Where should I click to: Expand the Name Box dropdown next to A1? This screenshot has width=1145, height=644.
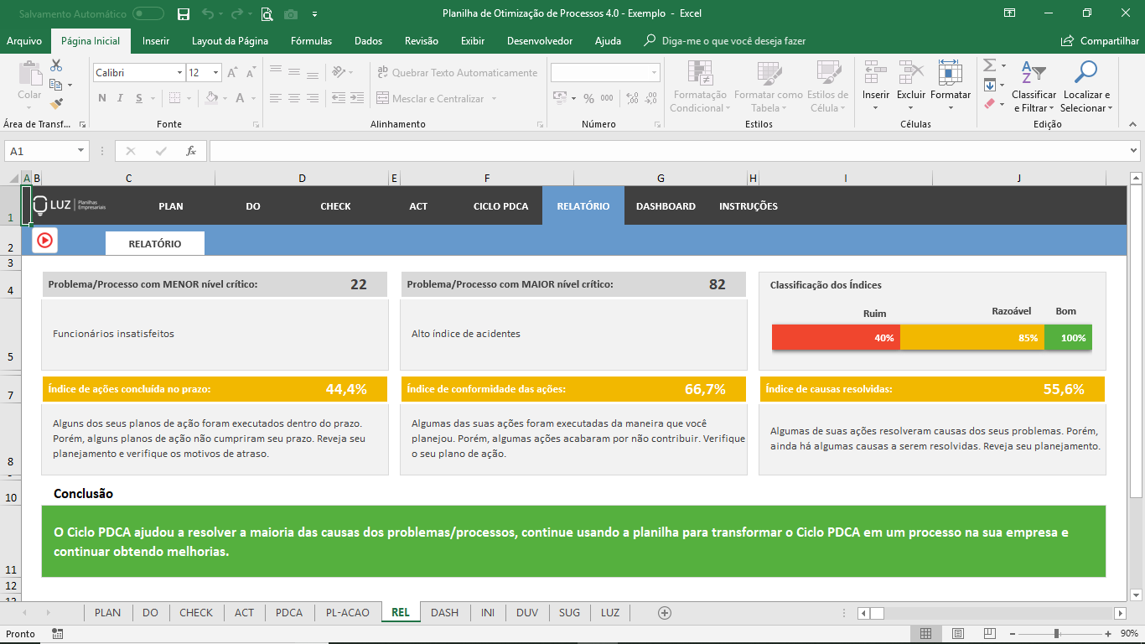coord(81,151)
